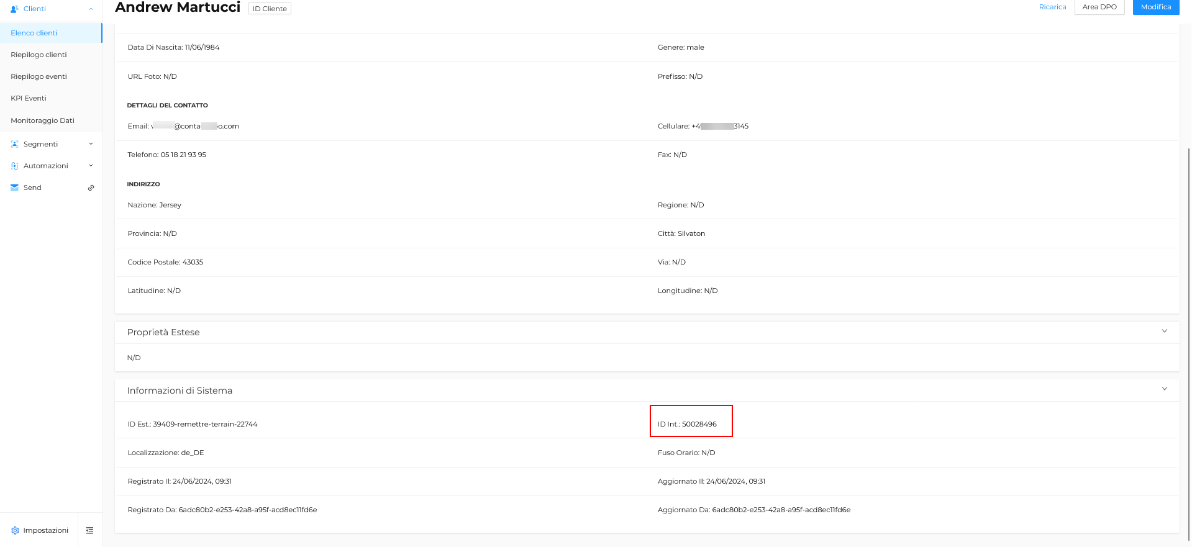The image size is (1192, 547).
Task: Open Monitoraggio Dati in the sidebar
Action: pyautogui.click(x=51, y=120)
